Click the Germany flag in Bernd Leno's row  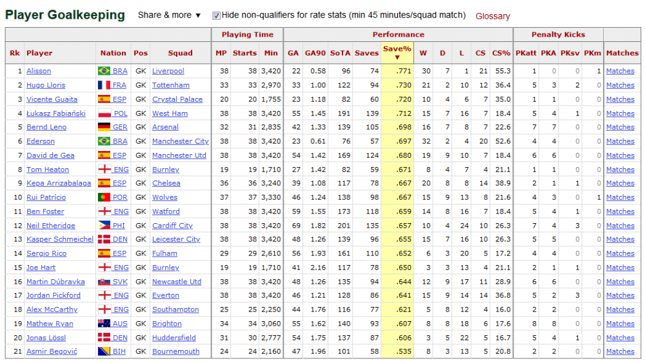(104, 127)
